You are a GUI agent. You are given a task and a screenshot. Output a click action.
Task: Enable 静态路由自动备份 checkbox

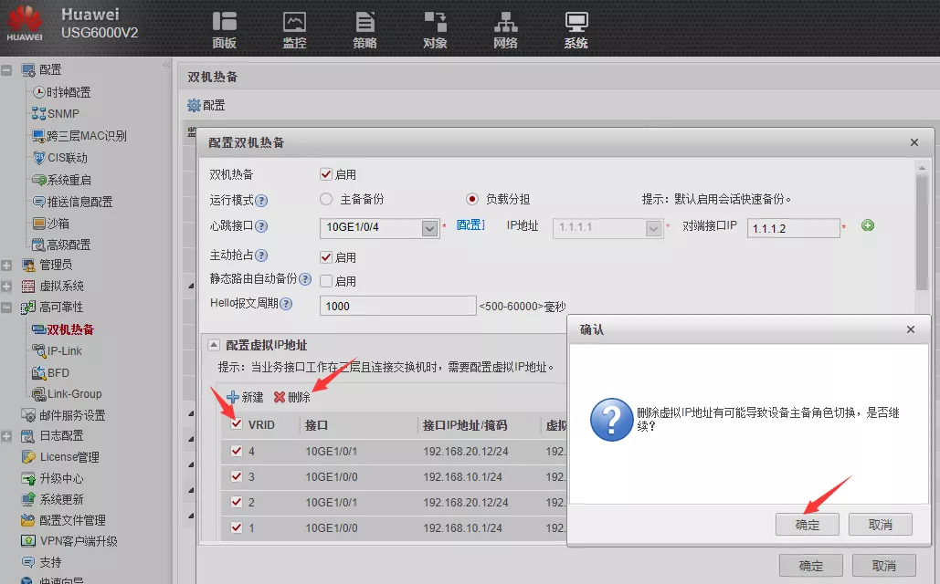pyautogui.click(x=326, y=281)
